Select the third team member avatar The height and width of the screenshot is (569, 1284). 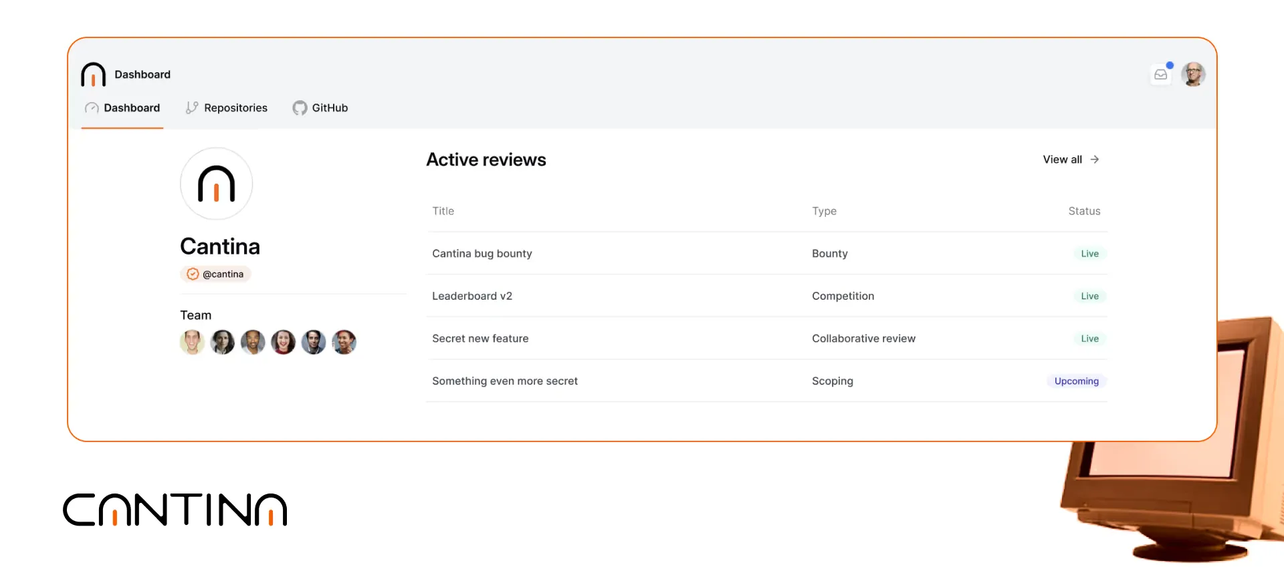click(x=253, y=342)
